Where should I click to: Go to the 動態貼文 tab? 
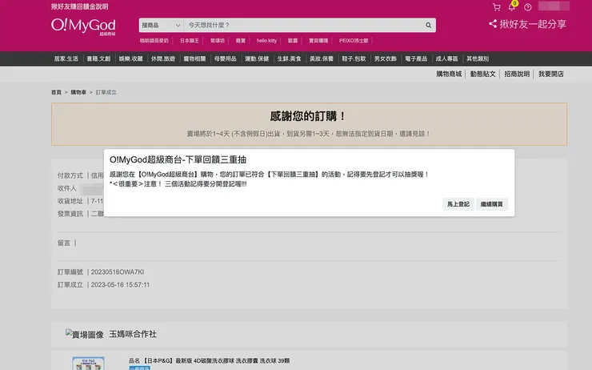click(x=483, y=74)
